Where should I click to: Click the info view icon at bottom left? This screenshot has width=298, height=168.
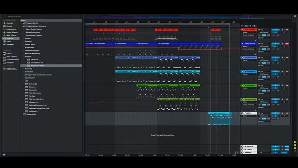[4, 154]
